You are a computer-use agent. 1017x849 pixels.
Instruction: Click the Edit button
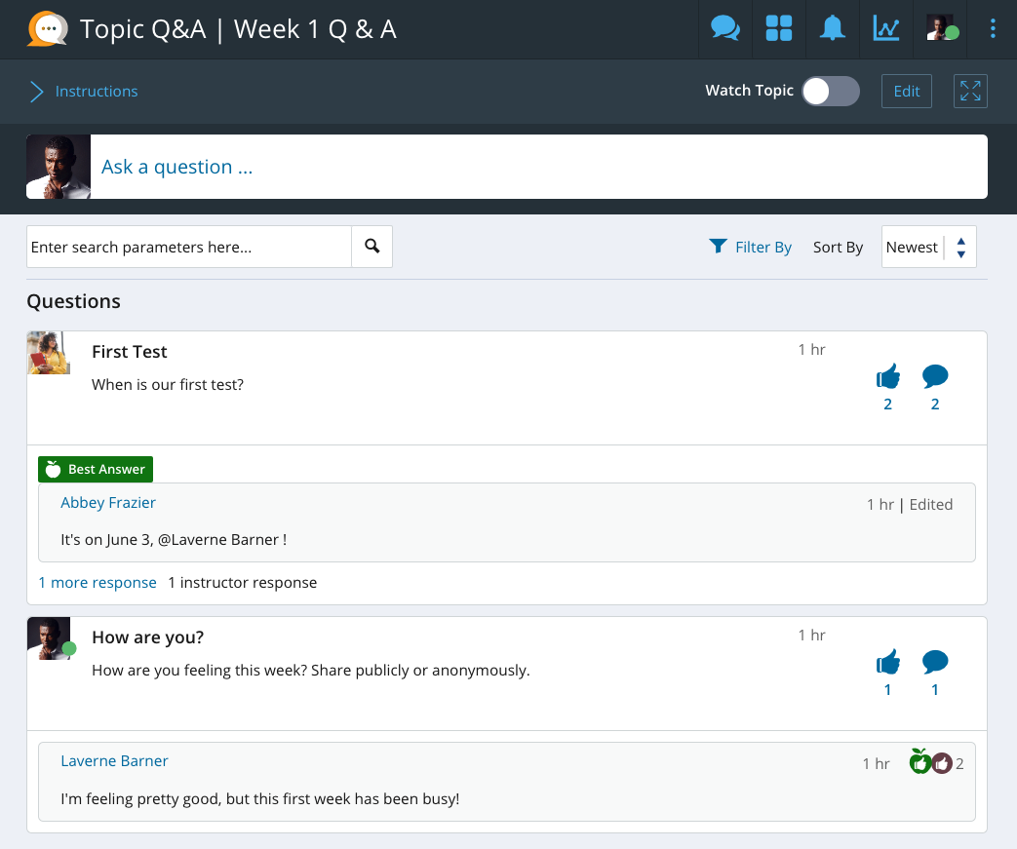click(907, 92)
